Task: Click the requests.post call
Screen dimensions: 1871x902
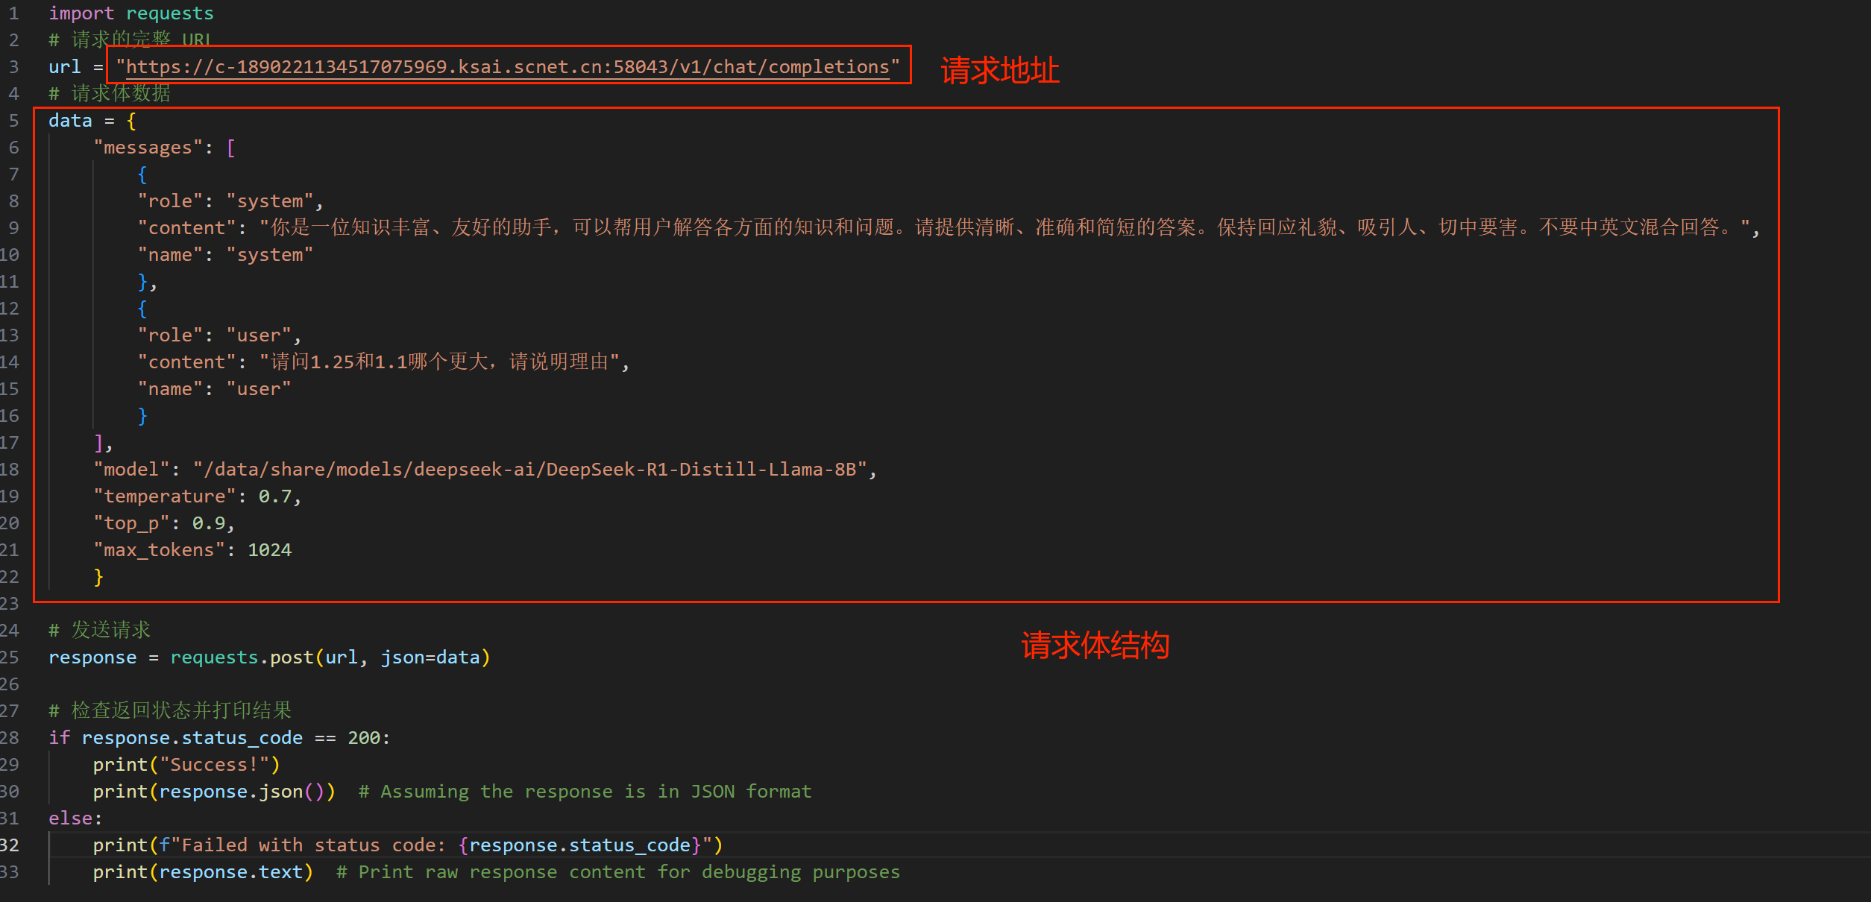Action: click(242, 657)
